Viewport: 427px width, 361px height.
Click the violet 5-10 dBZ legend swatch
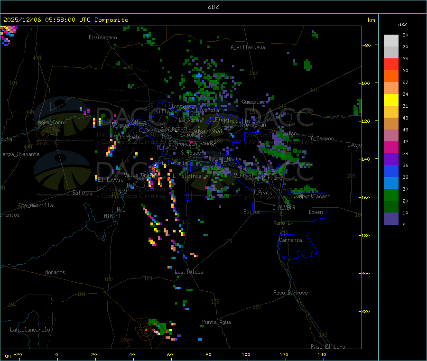click(391, 219)
